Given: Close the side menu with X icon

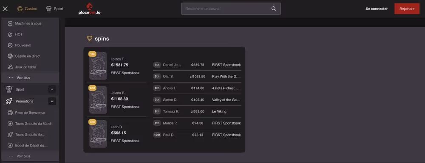Looking at the screenshot, I should click(5, 8).
